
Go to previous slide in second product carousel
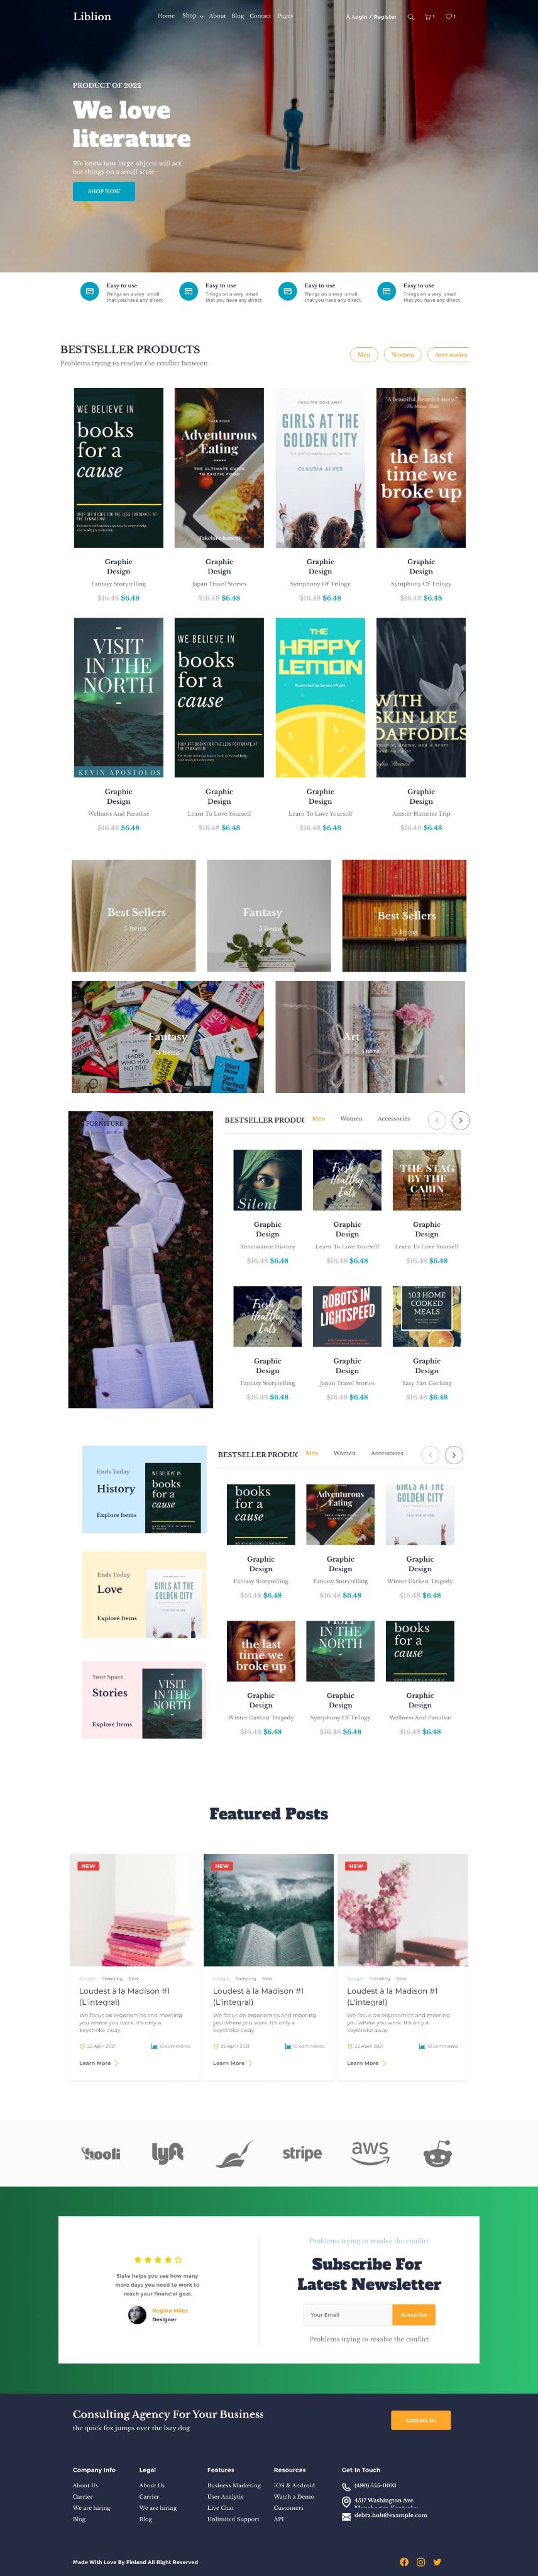[430, 1455]
